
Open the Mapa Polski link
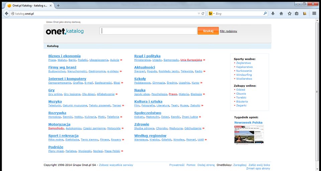pyautogui.click(x=112, y=151)
